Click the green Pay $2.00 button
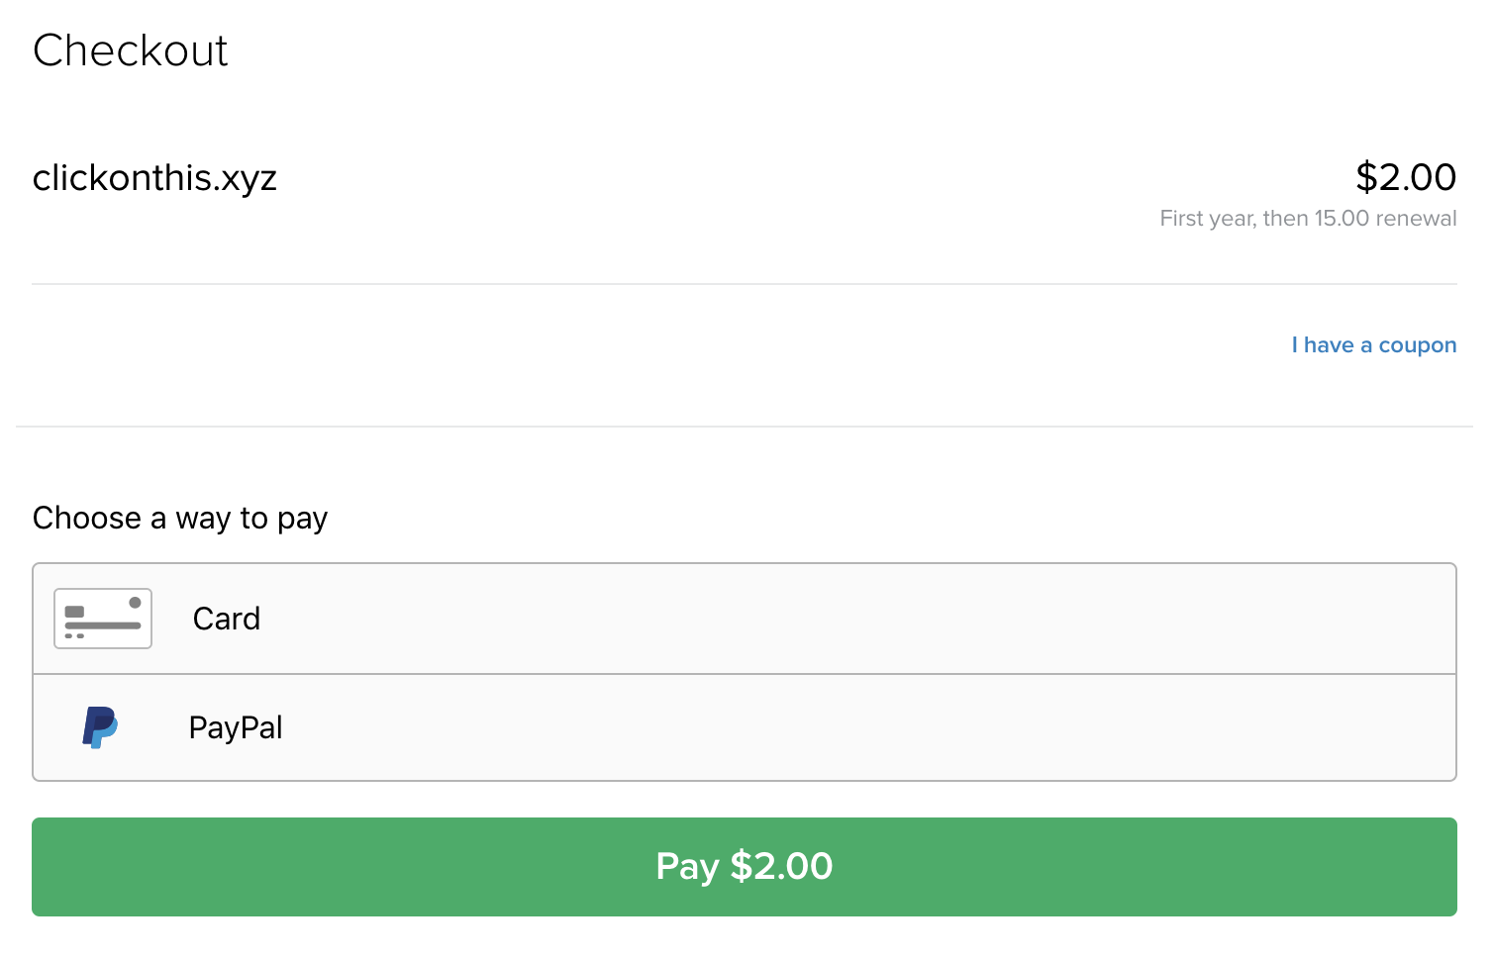Viewport: 1493px width, 960px height. tap(745, 867)
